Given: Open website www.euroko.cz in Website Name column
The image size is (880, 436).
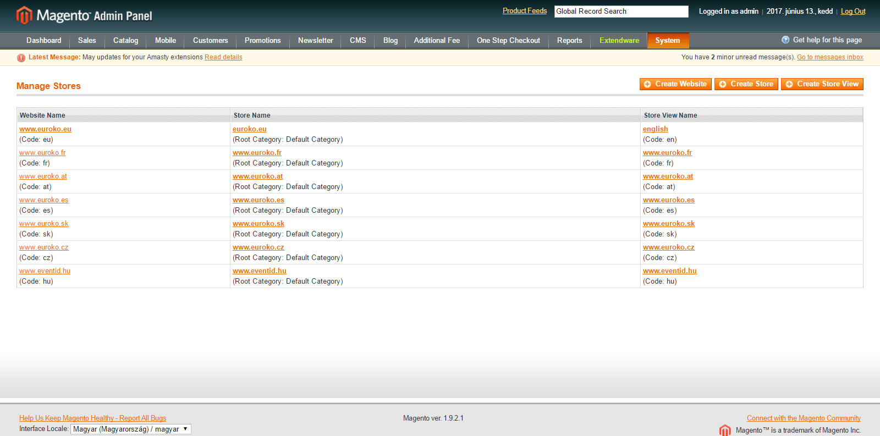Looking at the screenshot, I should point(44,247).
